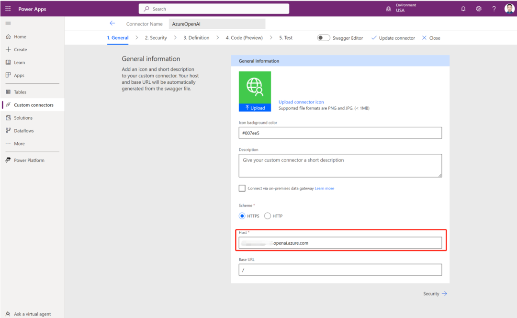Viewport: 517px width, 318px height.
Task: Toggle the Swagger Editor switch
Action: click(x=324, y=38)
